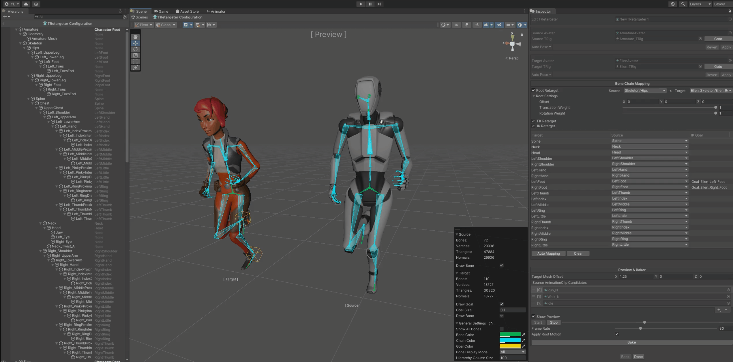Open the Bone Display Mode dropdown
Viewport: 733px width, 362px height.
512,352
